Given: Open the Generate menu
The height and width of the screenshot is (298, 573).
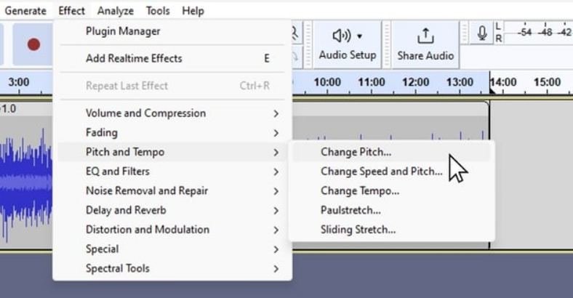Looking at the screenshot, I should (x=25, y=11).
